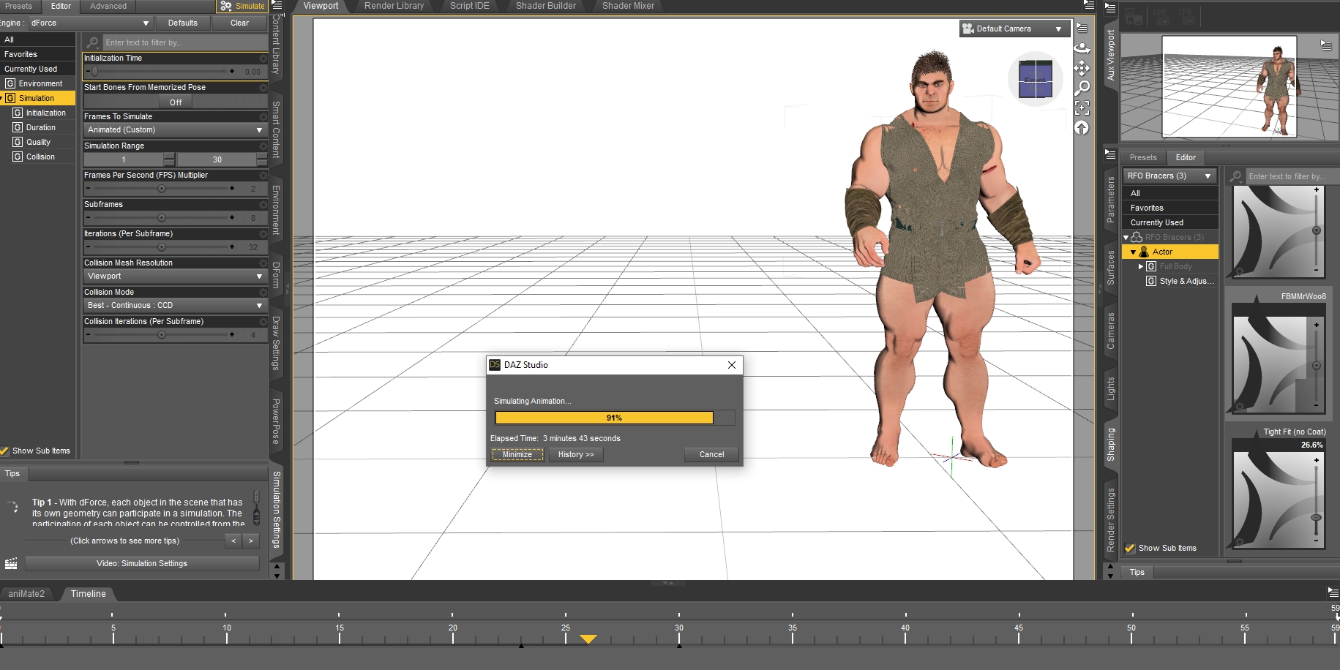Click the History >> button
Viewport: 1340px width, 670px height.
pyautogui.click(x=575, y=455)
